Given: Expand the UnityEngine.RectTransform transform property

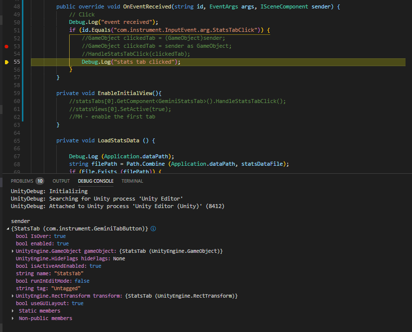Looking at the screenshot, I should (12, 296).
